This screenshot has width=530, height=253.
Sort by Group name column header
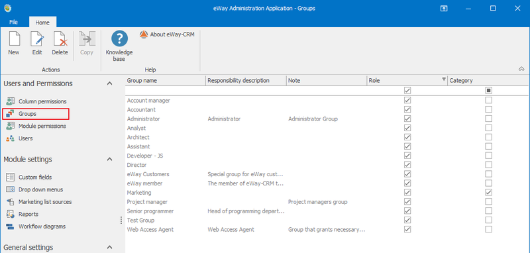click(x=165, y=81)
